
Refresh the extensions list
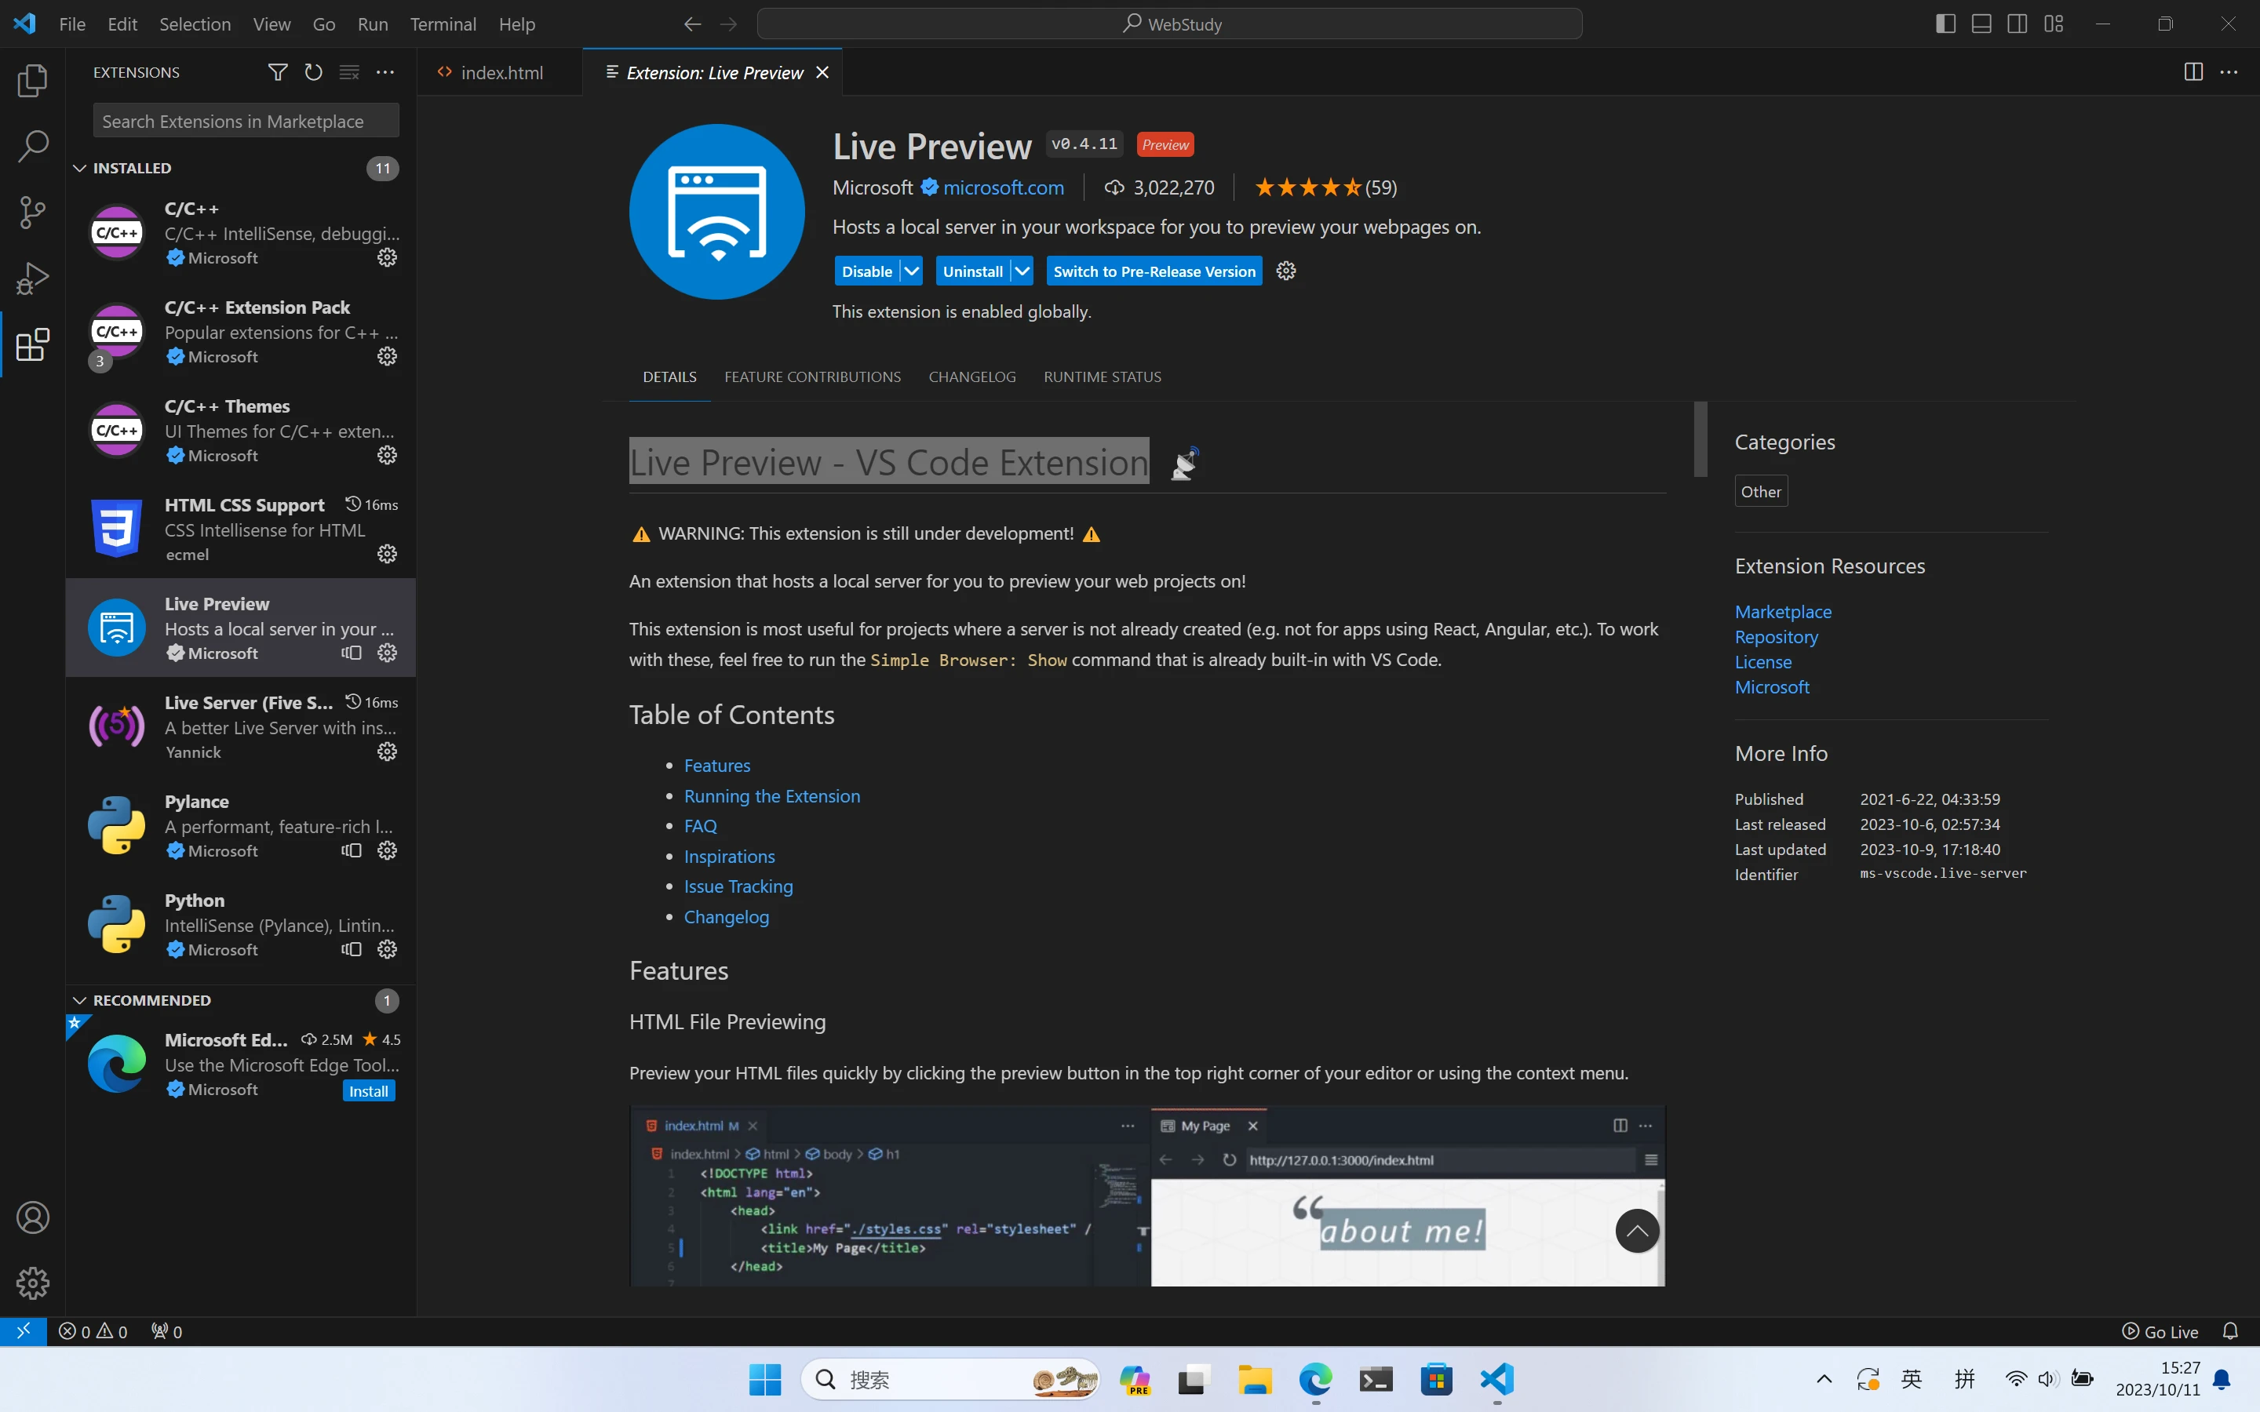[313, 72]
